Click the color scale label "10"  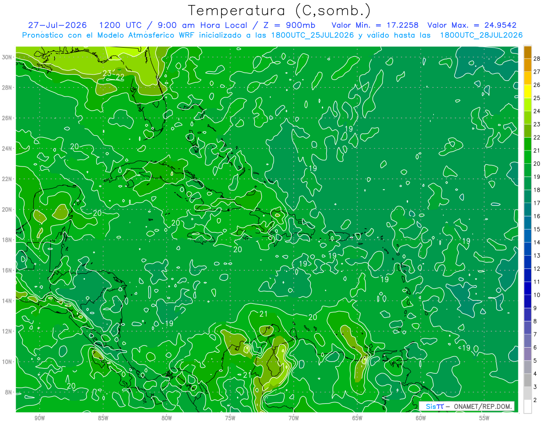(537, 295)
